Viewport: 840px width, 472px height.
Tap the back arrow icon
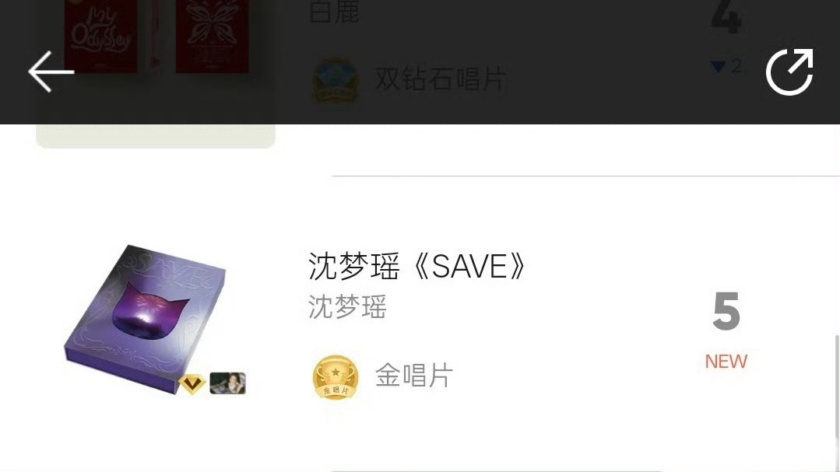[51, 72]
